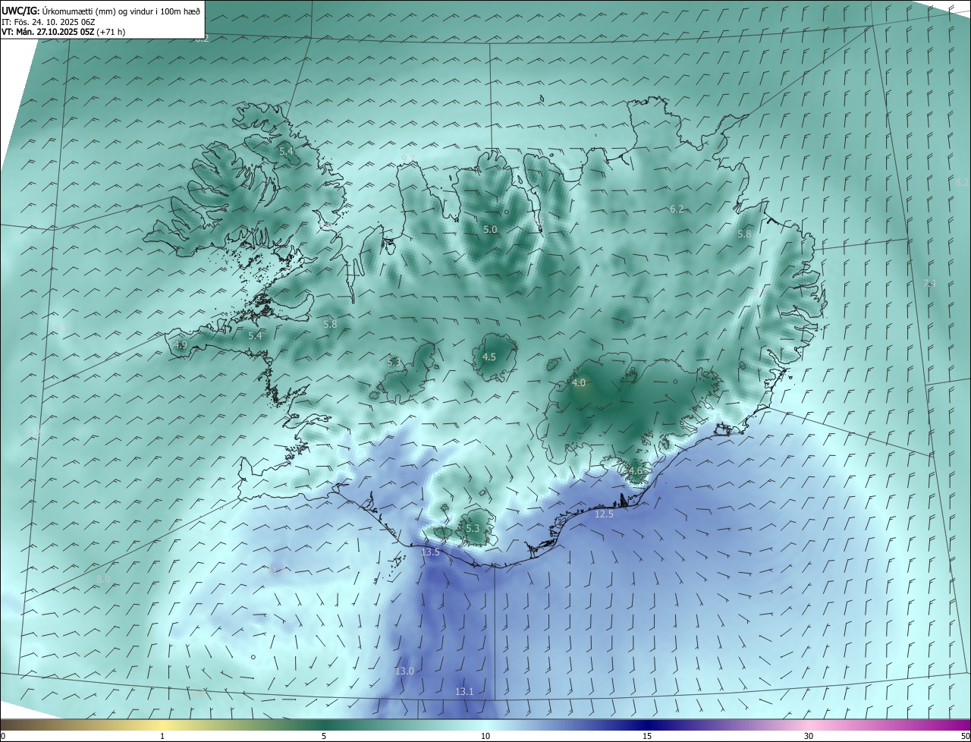Image resolution: width=971 pixels, height=742 pixels.
Task: Click the 'VT: Mán. 27.10.2025 05Z (+71 h)' line
Action: click(64, 32)
